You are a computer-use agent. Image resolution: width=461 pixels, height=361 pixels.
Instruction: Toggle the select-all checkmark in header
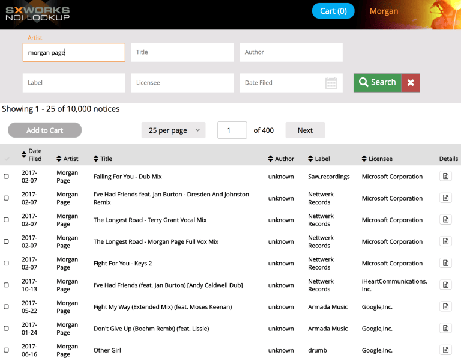7,159
